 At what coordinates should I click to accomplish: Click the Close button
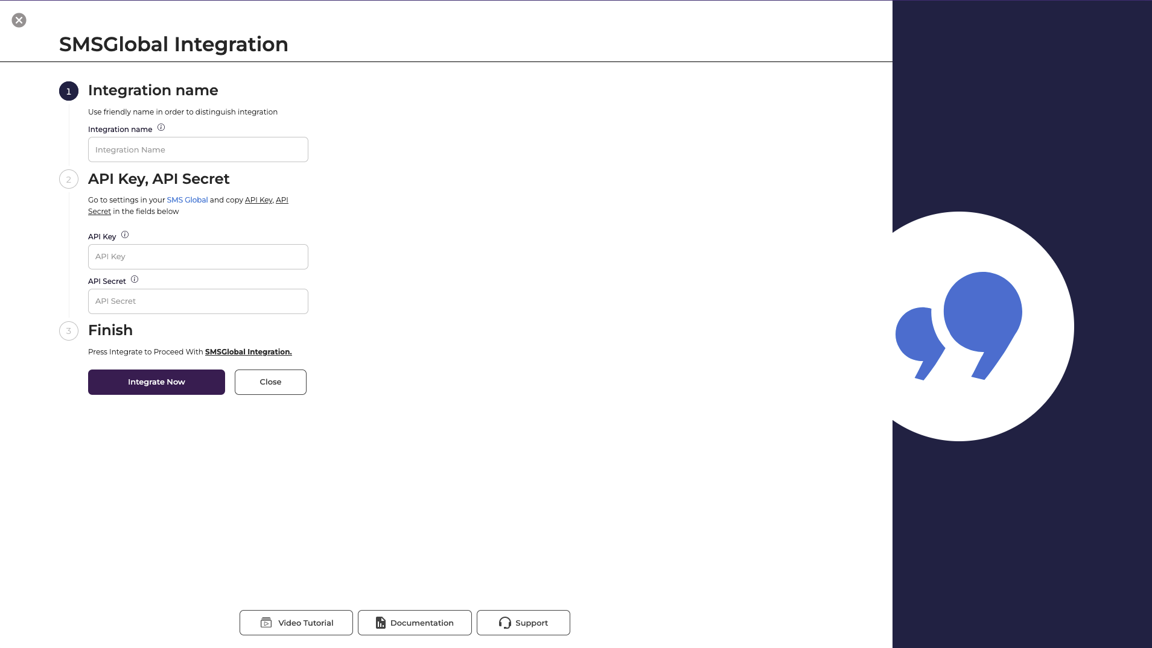270,382
